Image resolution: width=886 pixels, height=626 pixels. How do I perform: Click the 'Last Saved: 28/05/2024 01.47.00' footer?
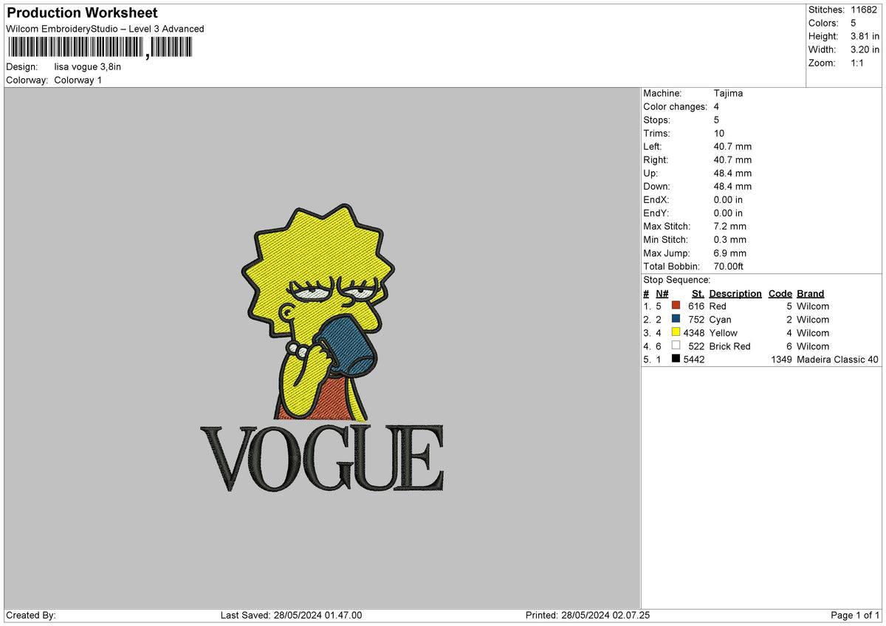coord(291,615)
